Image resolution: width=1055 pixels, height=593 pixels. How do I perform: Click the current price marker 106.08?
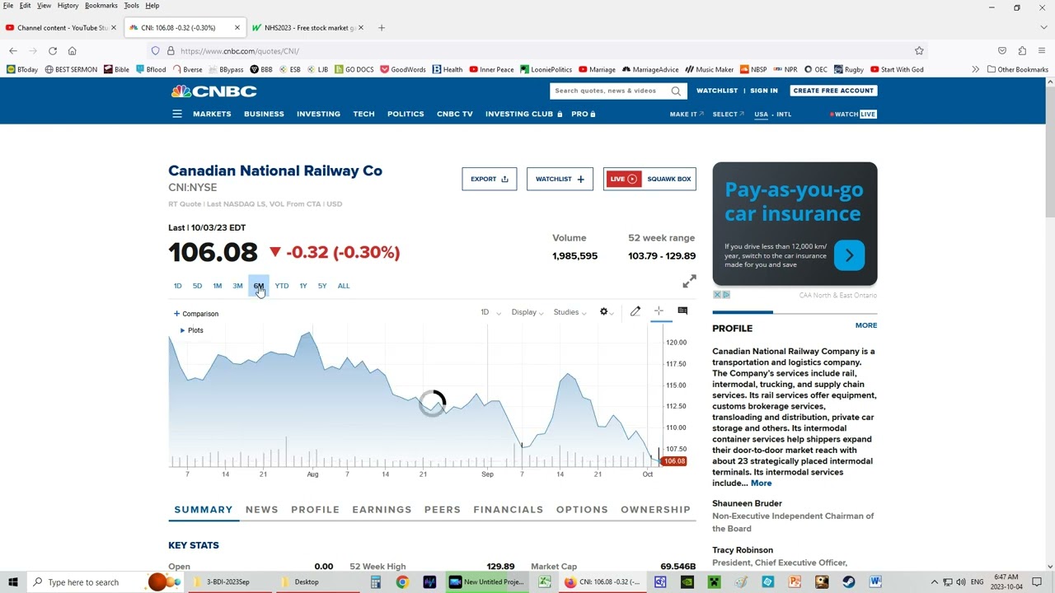674,461
